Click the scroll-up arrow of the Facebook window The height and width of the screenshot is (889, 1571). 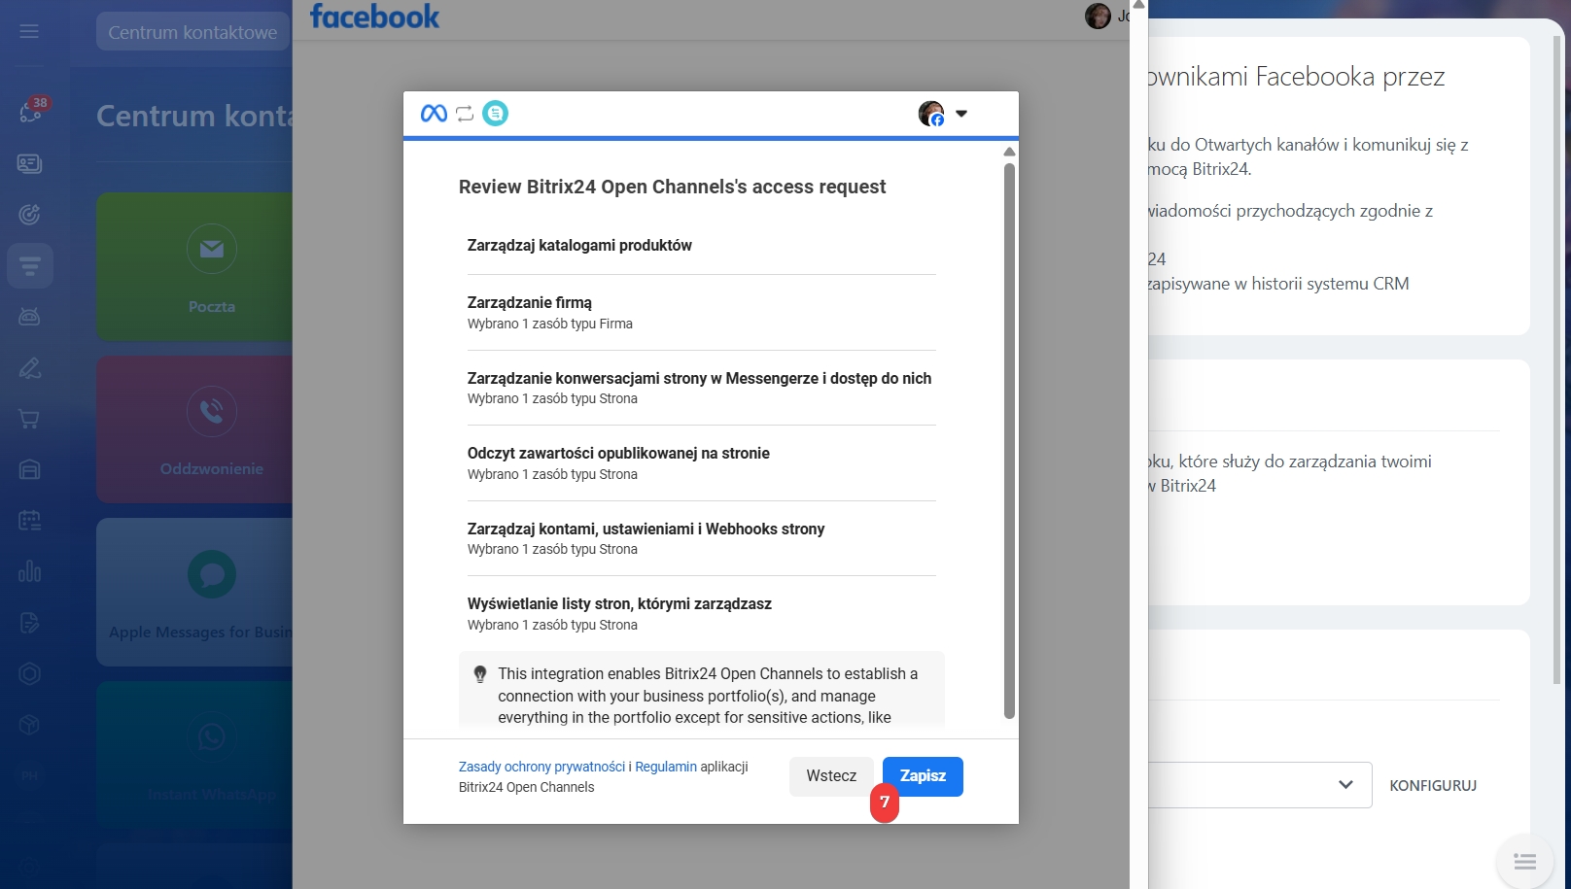(1138, 5)
